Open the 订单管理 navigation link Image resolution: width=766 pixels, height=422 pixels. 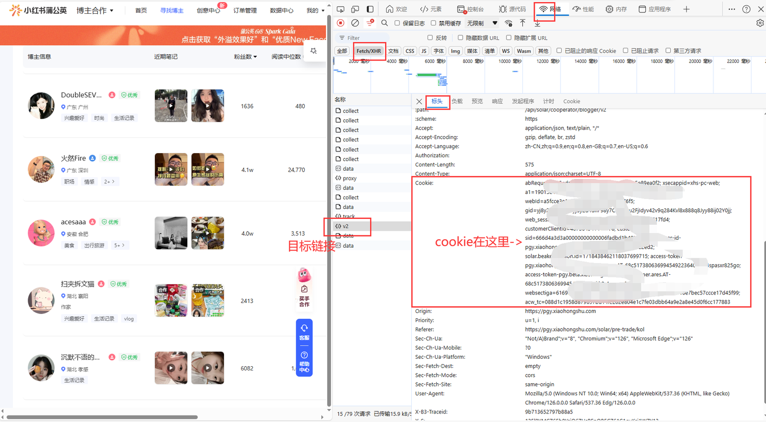[245, 11]
